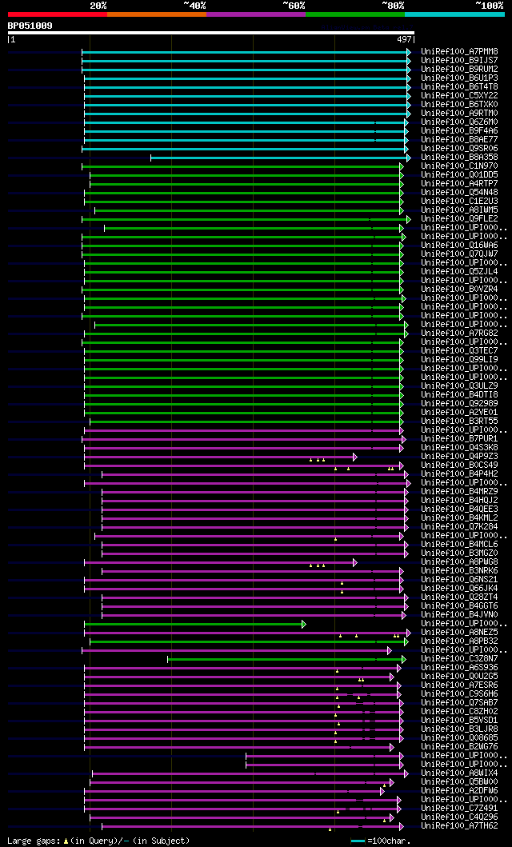This screenshot has height=847, width=512.
Task: Click the UniRef100_A8PWG8 entry
Action: pyautogui.click(x=460, y=561)
